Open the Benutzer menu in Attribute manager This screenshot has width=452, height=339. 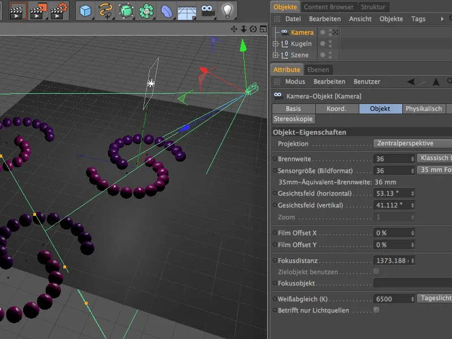pyautogui.click(x=367, y=81)
